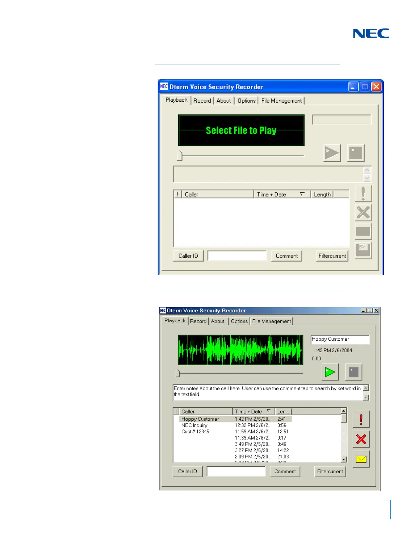Switch to Record tab in lower window
The height and width of the screenshot is (537, 415).
click(198, 321)
